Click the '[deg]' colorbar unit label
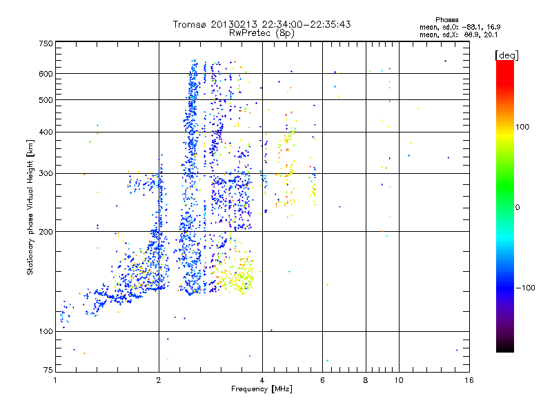 pos(506,55)
